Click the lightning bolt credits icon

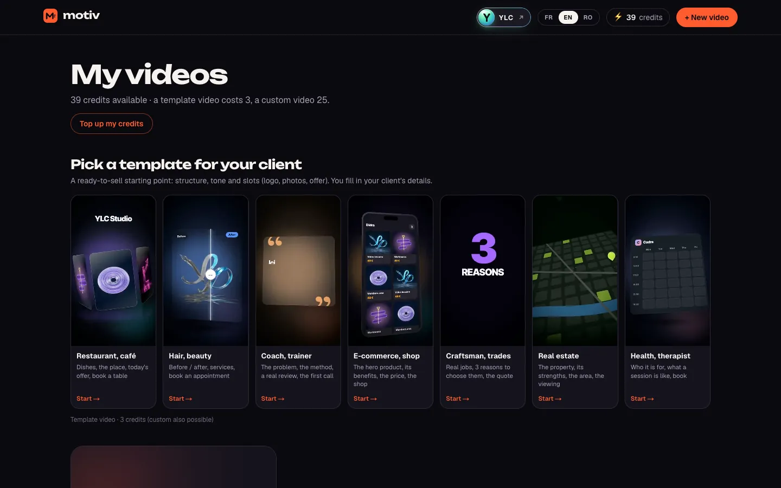coord(618,17)
